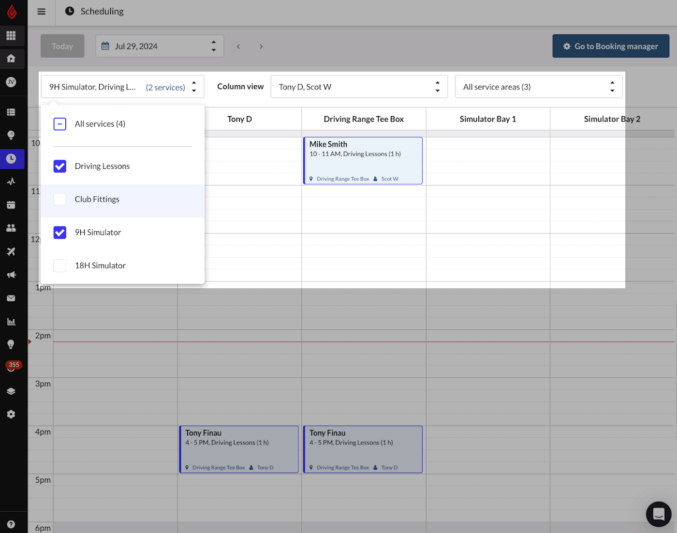Click Driving Range Tee Box link in Mike Smith card
This screenshot has height=533, width=677.
coord(343,179)
